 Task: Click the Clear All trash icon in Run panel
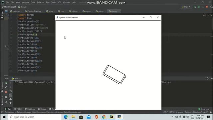coord(11,103)
